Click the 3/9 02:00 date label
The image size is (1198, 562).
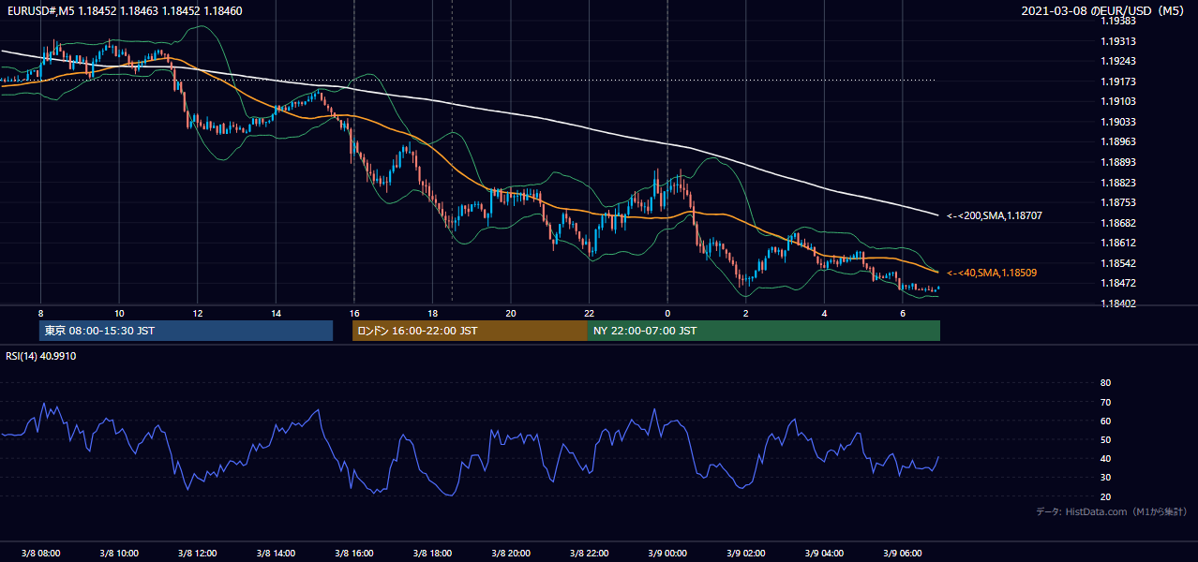point(745,553)
